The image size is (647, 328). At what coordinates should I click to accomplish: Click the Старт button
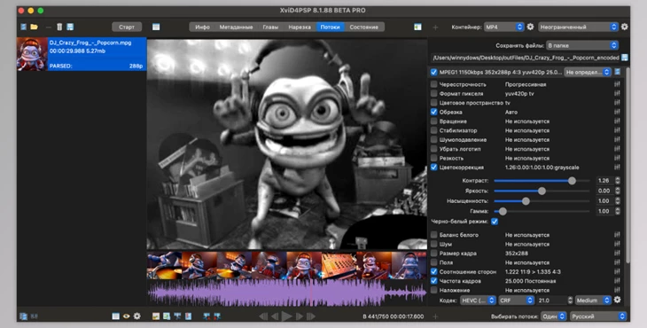(127, 27)
